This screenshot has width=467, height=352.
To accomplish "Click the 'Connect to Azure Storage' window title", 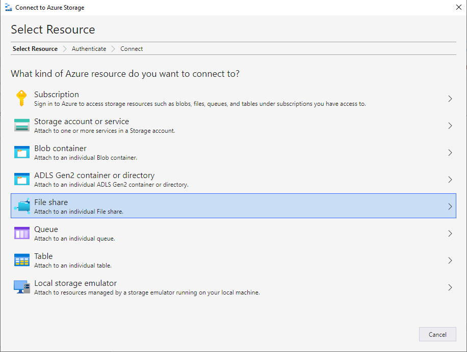I will coord(50,8).
